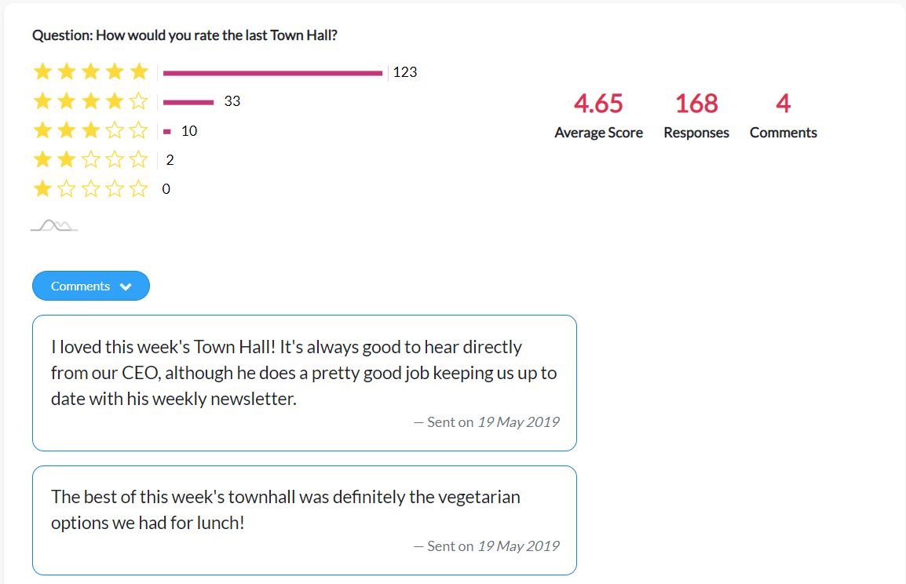The height and width of the screenshot is (584, 906).
Task: Open the comment about the CEO newsletter
Action: [x=305, y=383]
